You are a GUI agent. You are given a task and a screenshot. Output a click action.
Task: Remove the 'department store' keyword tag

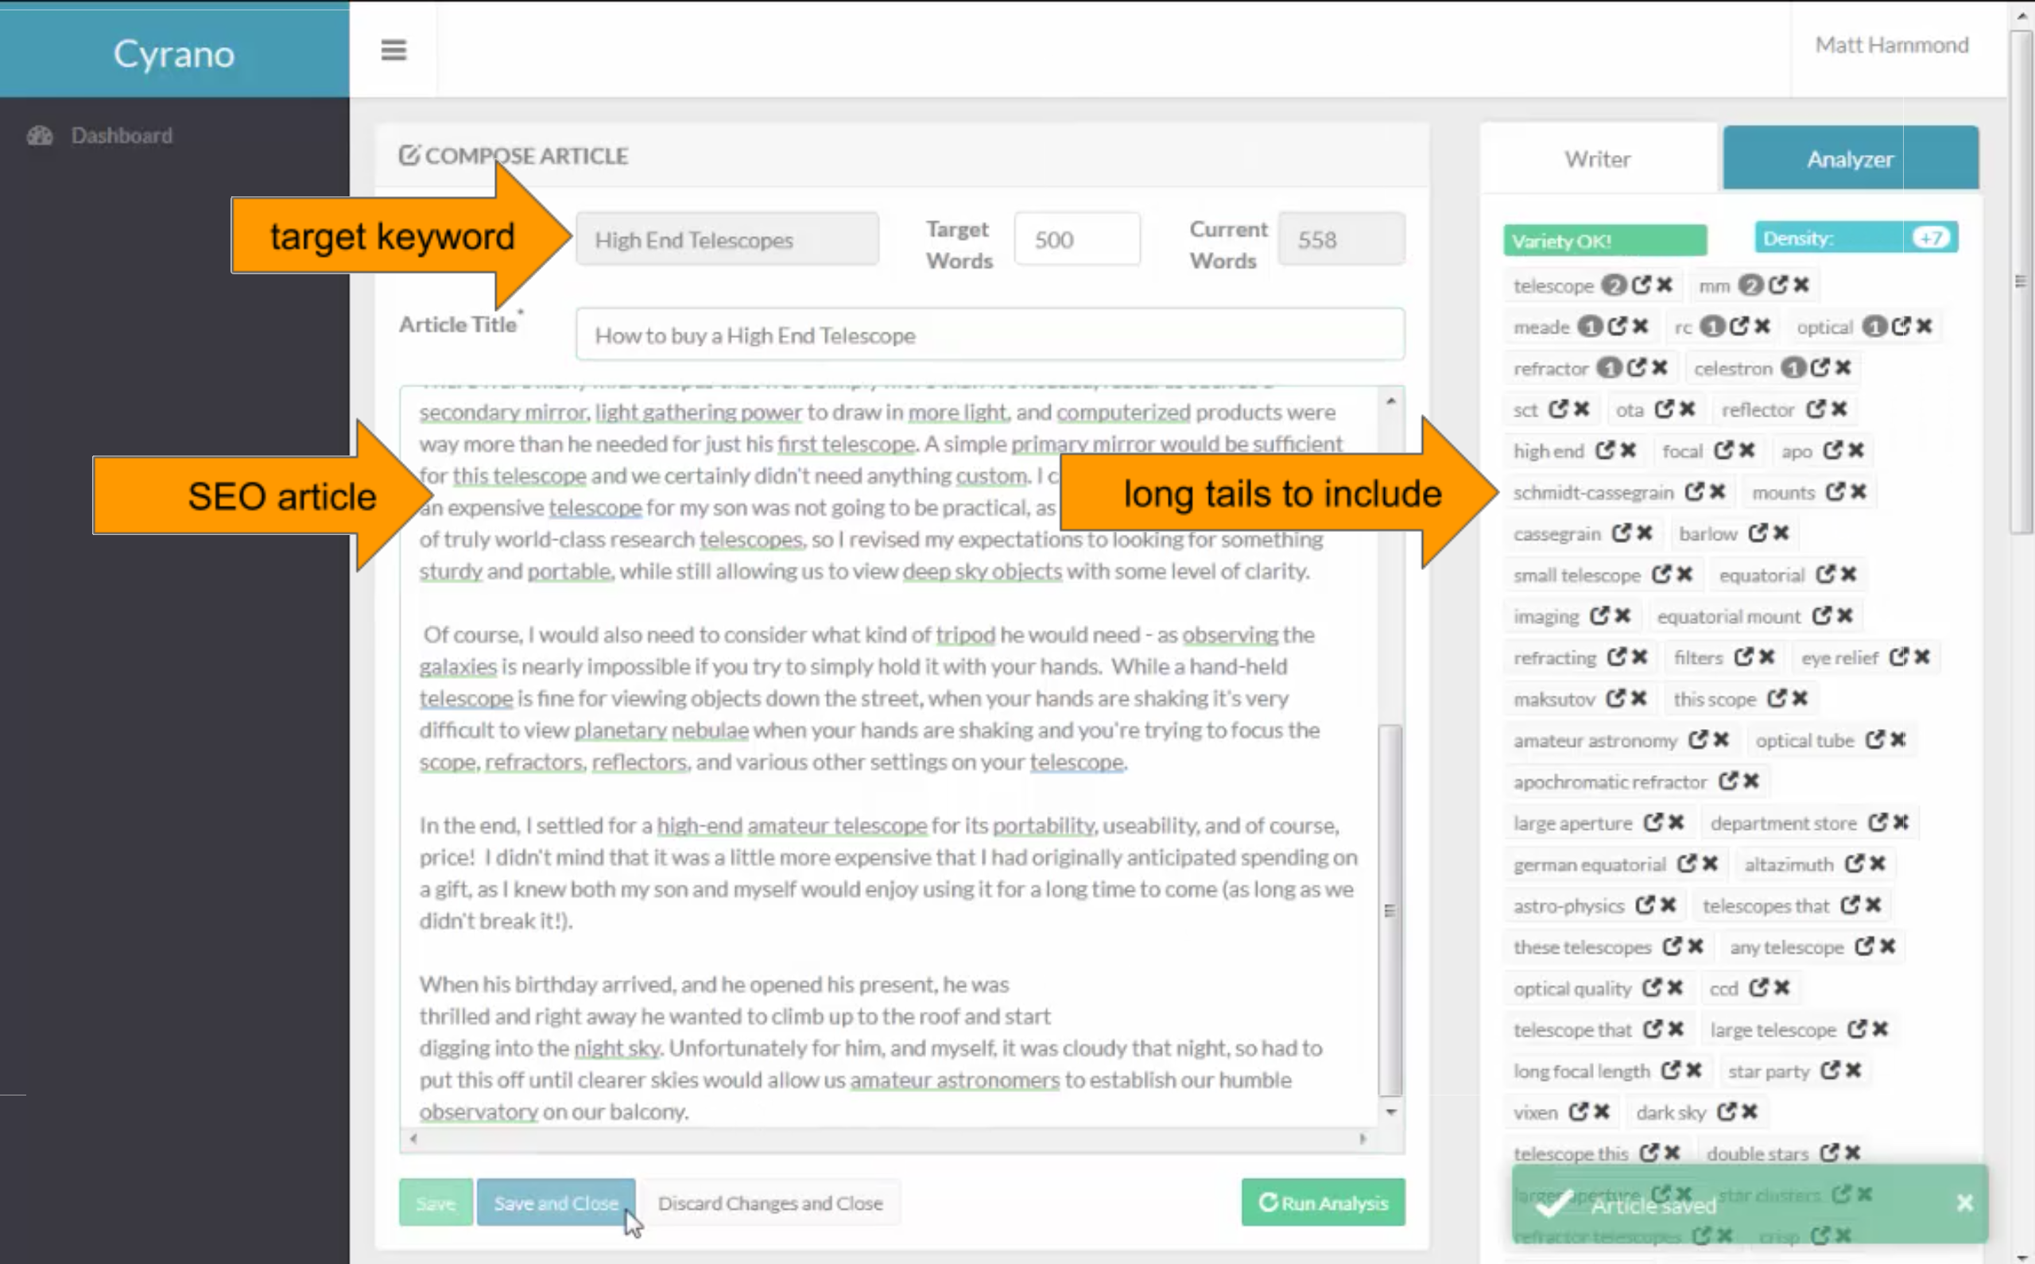pos(1901,823)
